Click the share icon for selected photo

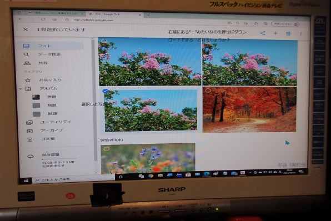[263, 33]
